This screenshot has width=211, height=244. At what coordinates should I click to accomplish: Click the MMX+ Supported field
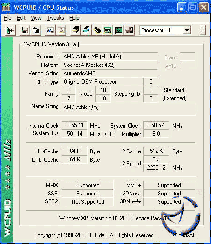tap(169, 185)
